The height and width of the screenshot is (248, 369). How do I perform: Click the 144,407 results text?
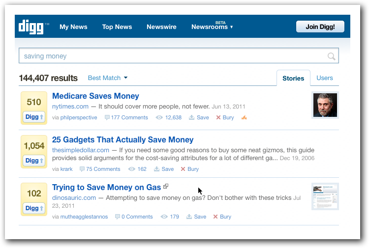click(48, 78)
